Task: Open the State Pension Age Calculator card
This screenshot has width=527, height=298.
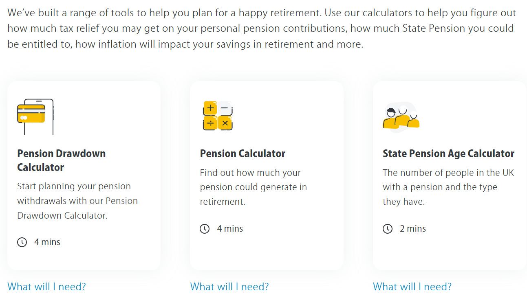Action: click(x=449, y=175)
